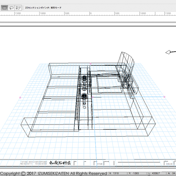Switch to lasso selection mode

(x=11, y=8)
